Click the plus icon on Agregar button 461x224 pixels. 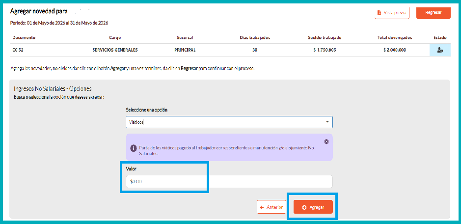(x=304, y=207)
